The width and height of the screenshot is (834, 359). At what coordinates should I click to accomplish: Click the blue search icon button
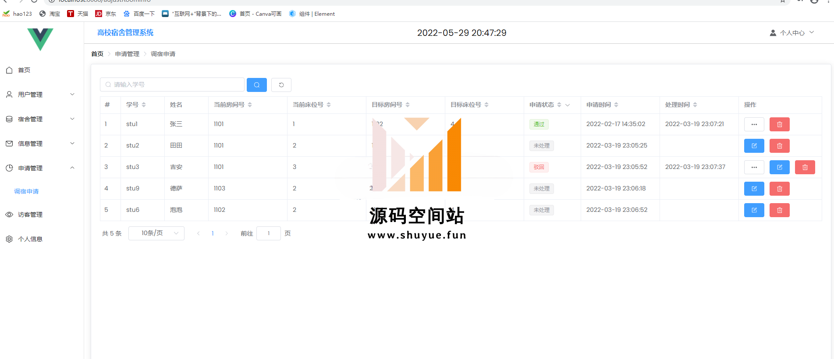(x=257, y=85)
